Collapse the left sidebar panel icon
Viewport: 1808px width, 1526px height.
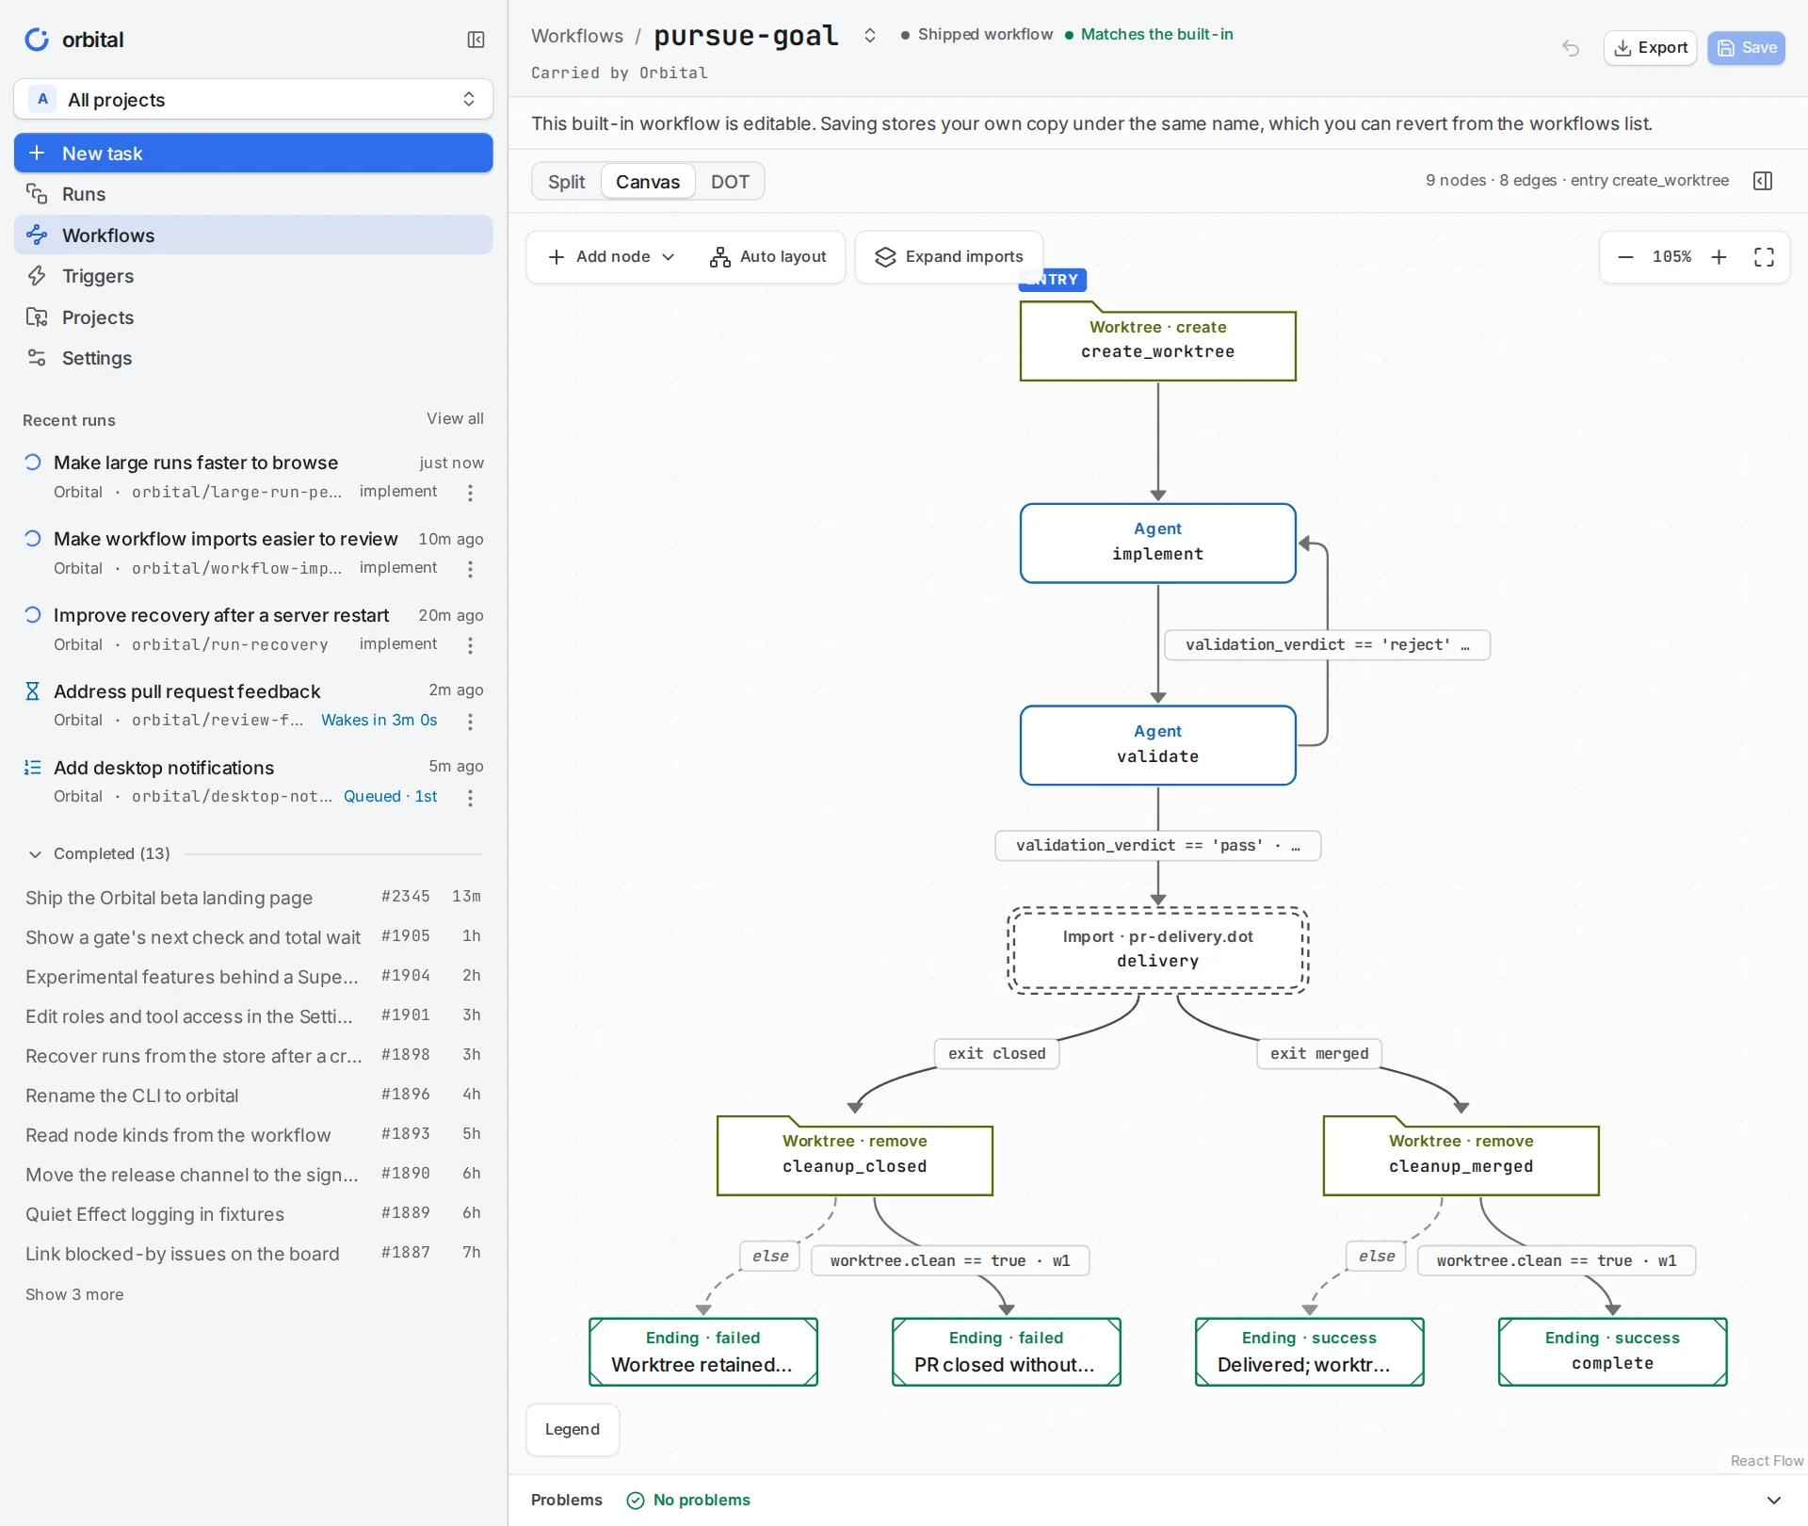[x=476, y=40]
